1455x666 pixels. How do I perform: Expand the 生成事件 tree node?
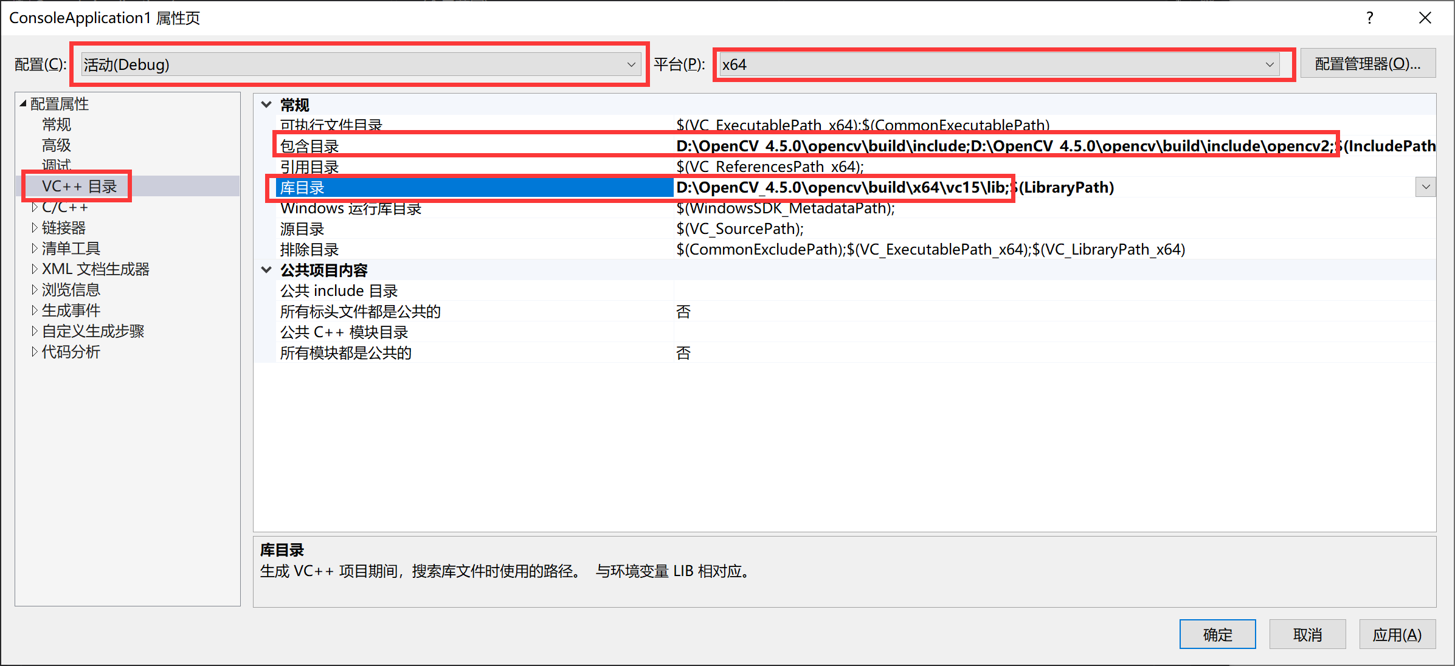coord(35,311)
